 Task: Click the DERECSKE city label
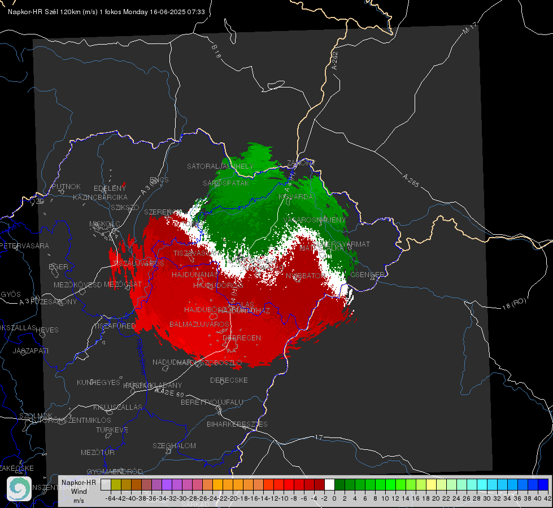[x=229, y=380]
